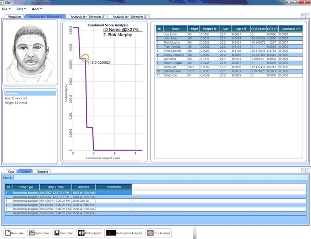Screen dimensions: 311x239
Task: Expand the Add menu dropdown
Action: click(37, 9)
